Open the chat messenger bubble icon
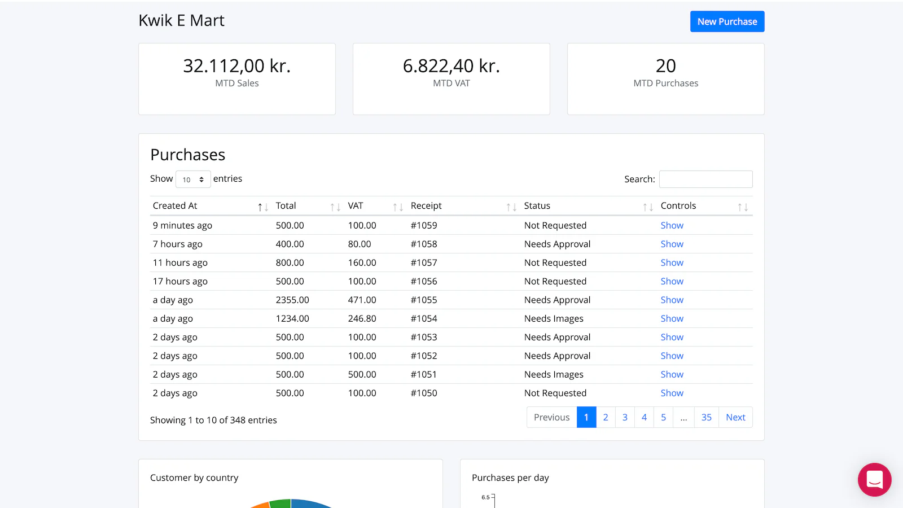Screen dimensions: 903x508 [x=874, y=480]
